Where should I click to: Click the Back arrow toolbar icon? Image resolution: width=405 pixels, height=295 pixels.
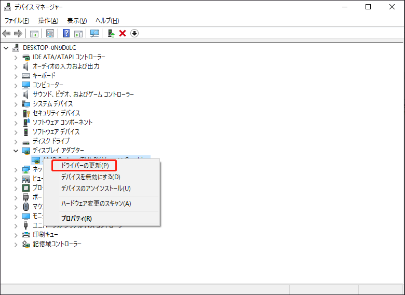coord(6,33)
